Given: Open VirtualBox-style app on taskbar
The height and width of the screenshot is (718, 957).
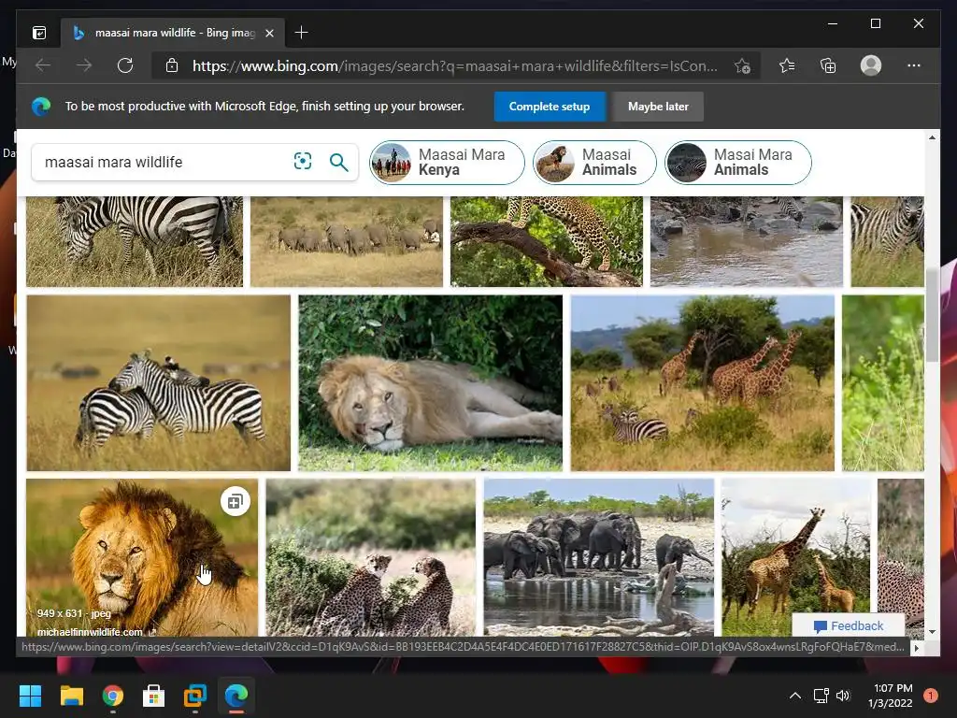Looking at the screenshot, I should pos(195,696).
